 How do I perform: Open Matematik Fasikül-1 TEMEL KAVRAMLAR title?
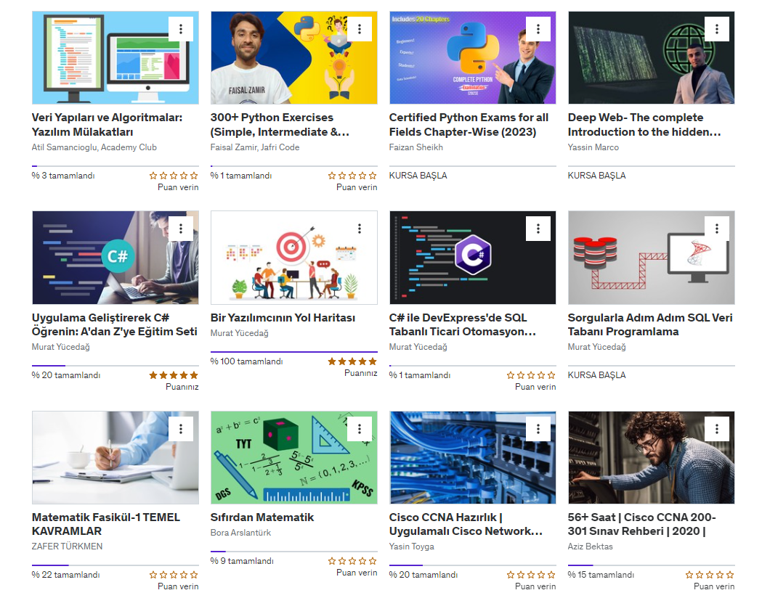pyautogui.click(x=106, y=524)
